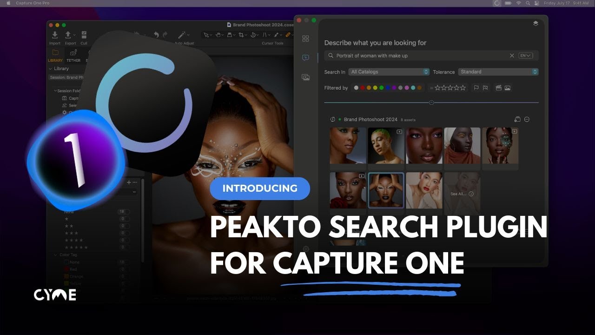This screenshot has width=595, height=335.
Task: Collapse search filters with divider chevron
Action: pyautogui.click(x=431, y=102)
